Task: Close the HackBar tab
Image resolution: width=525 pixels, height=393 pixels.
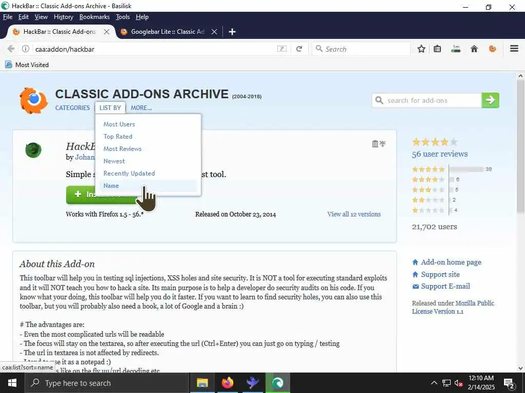Action: click(x=107, y=32)
